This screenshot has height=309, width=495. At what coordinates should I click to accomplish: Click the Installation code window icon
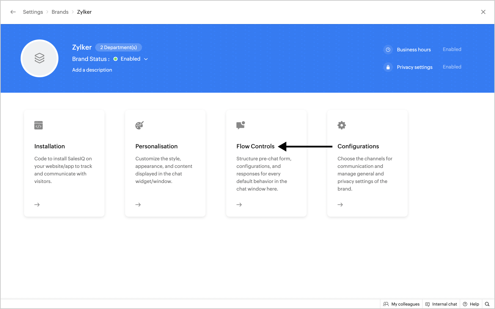(38, 125)
